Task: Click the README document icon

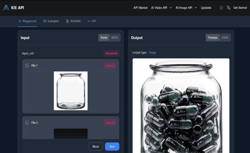Action: click(67, 21)
